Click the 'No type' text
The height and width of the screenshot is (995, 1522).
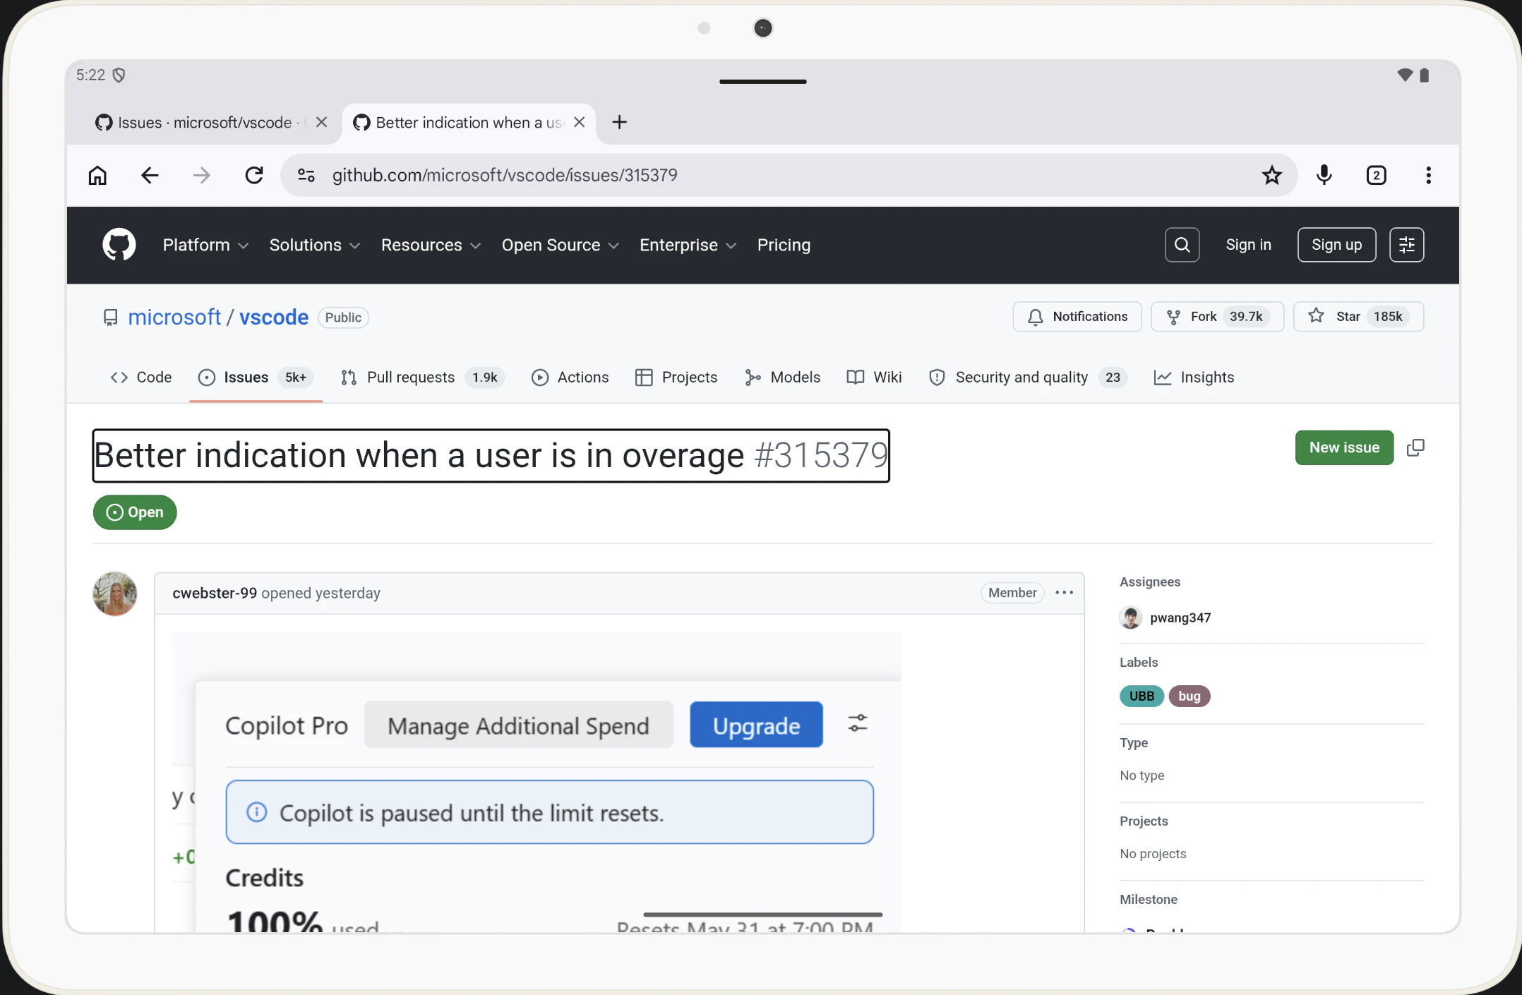click(1141, 775)
